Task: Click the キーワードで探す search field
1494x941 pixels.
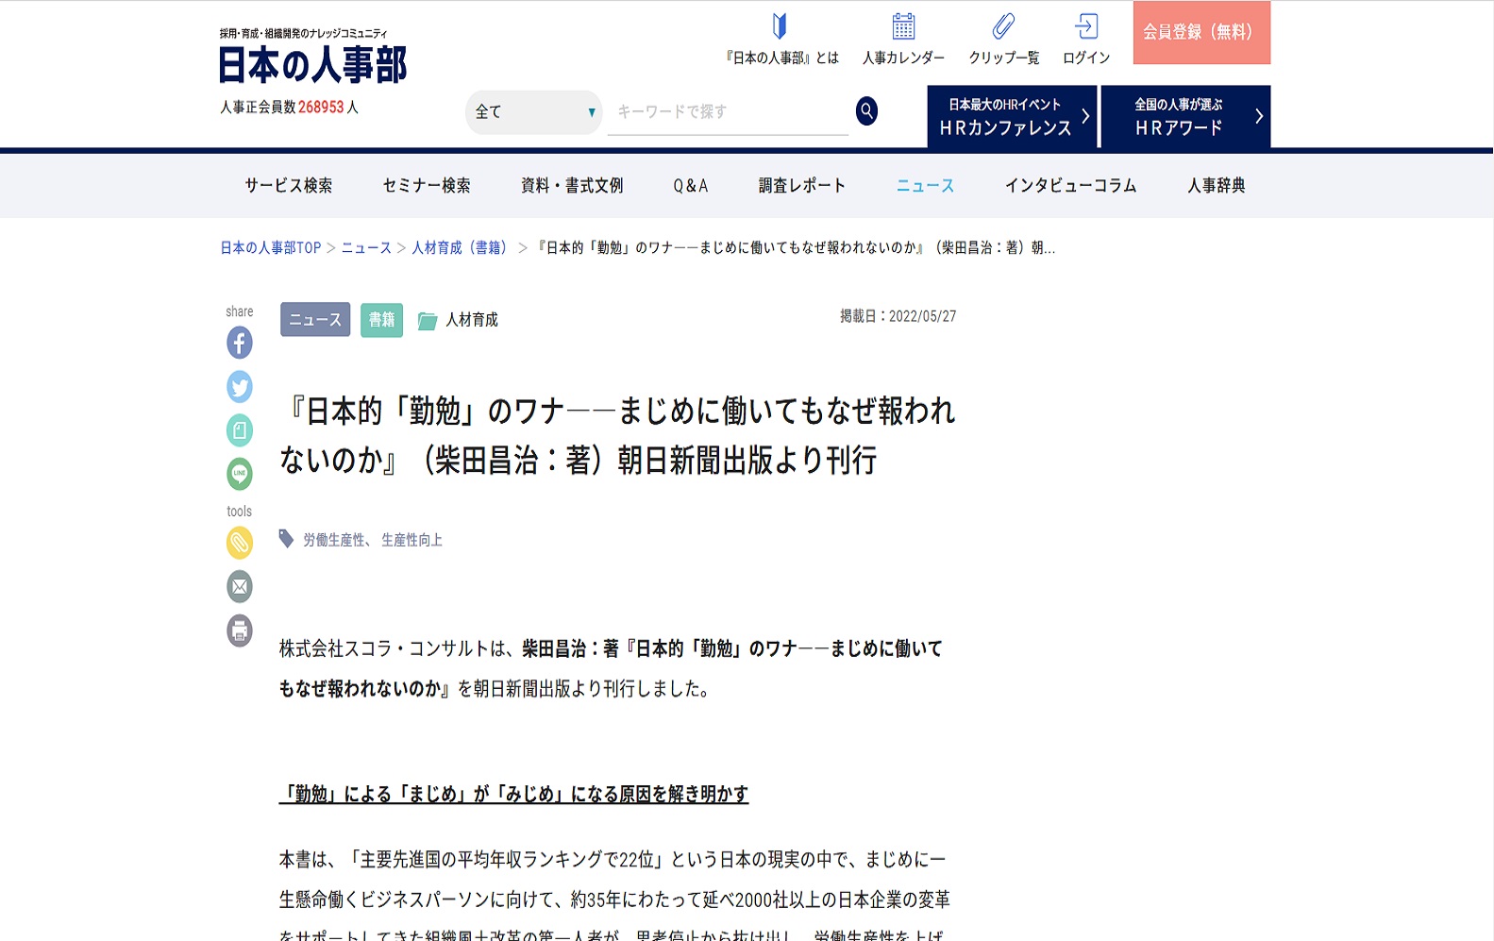Action: pos(727,112)
